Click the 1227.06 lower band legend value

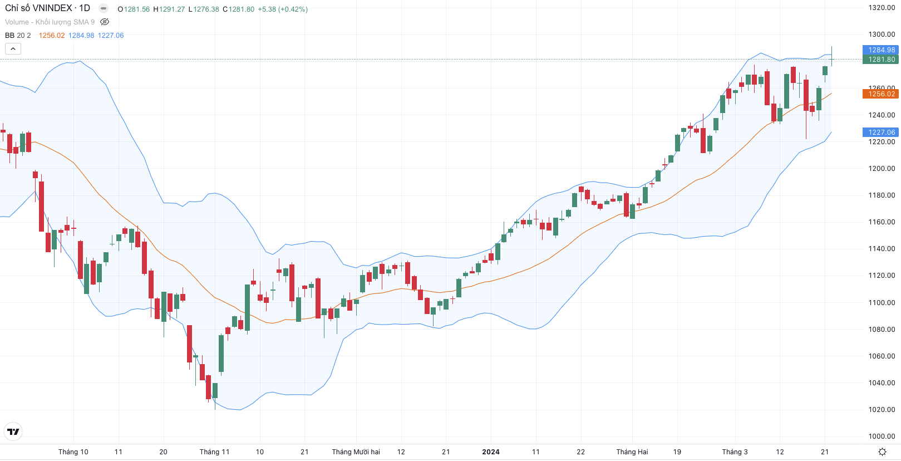coord(111,35)
